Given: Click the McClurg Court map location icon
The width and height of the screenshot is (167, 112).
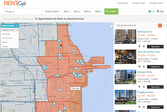Looking at the screenshot, I should [x=139, y=46].
